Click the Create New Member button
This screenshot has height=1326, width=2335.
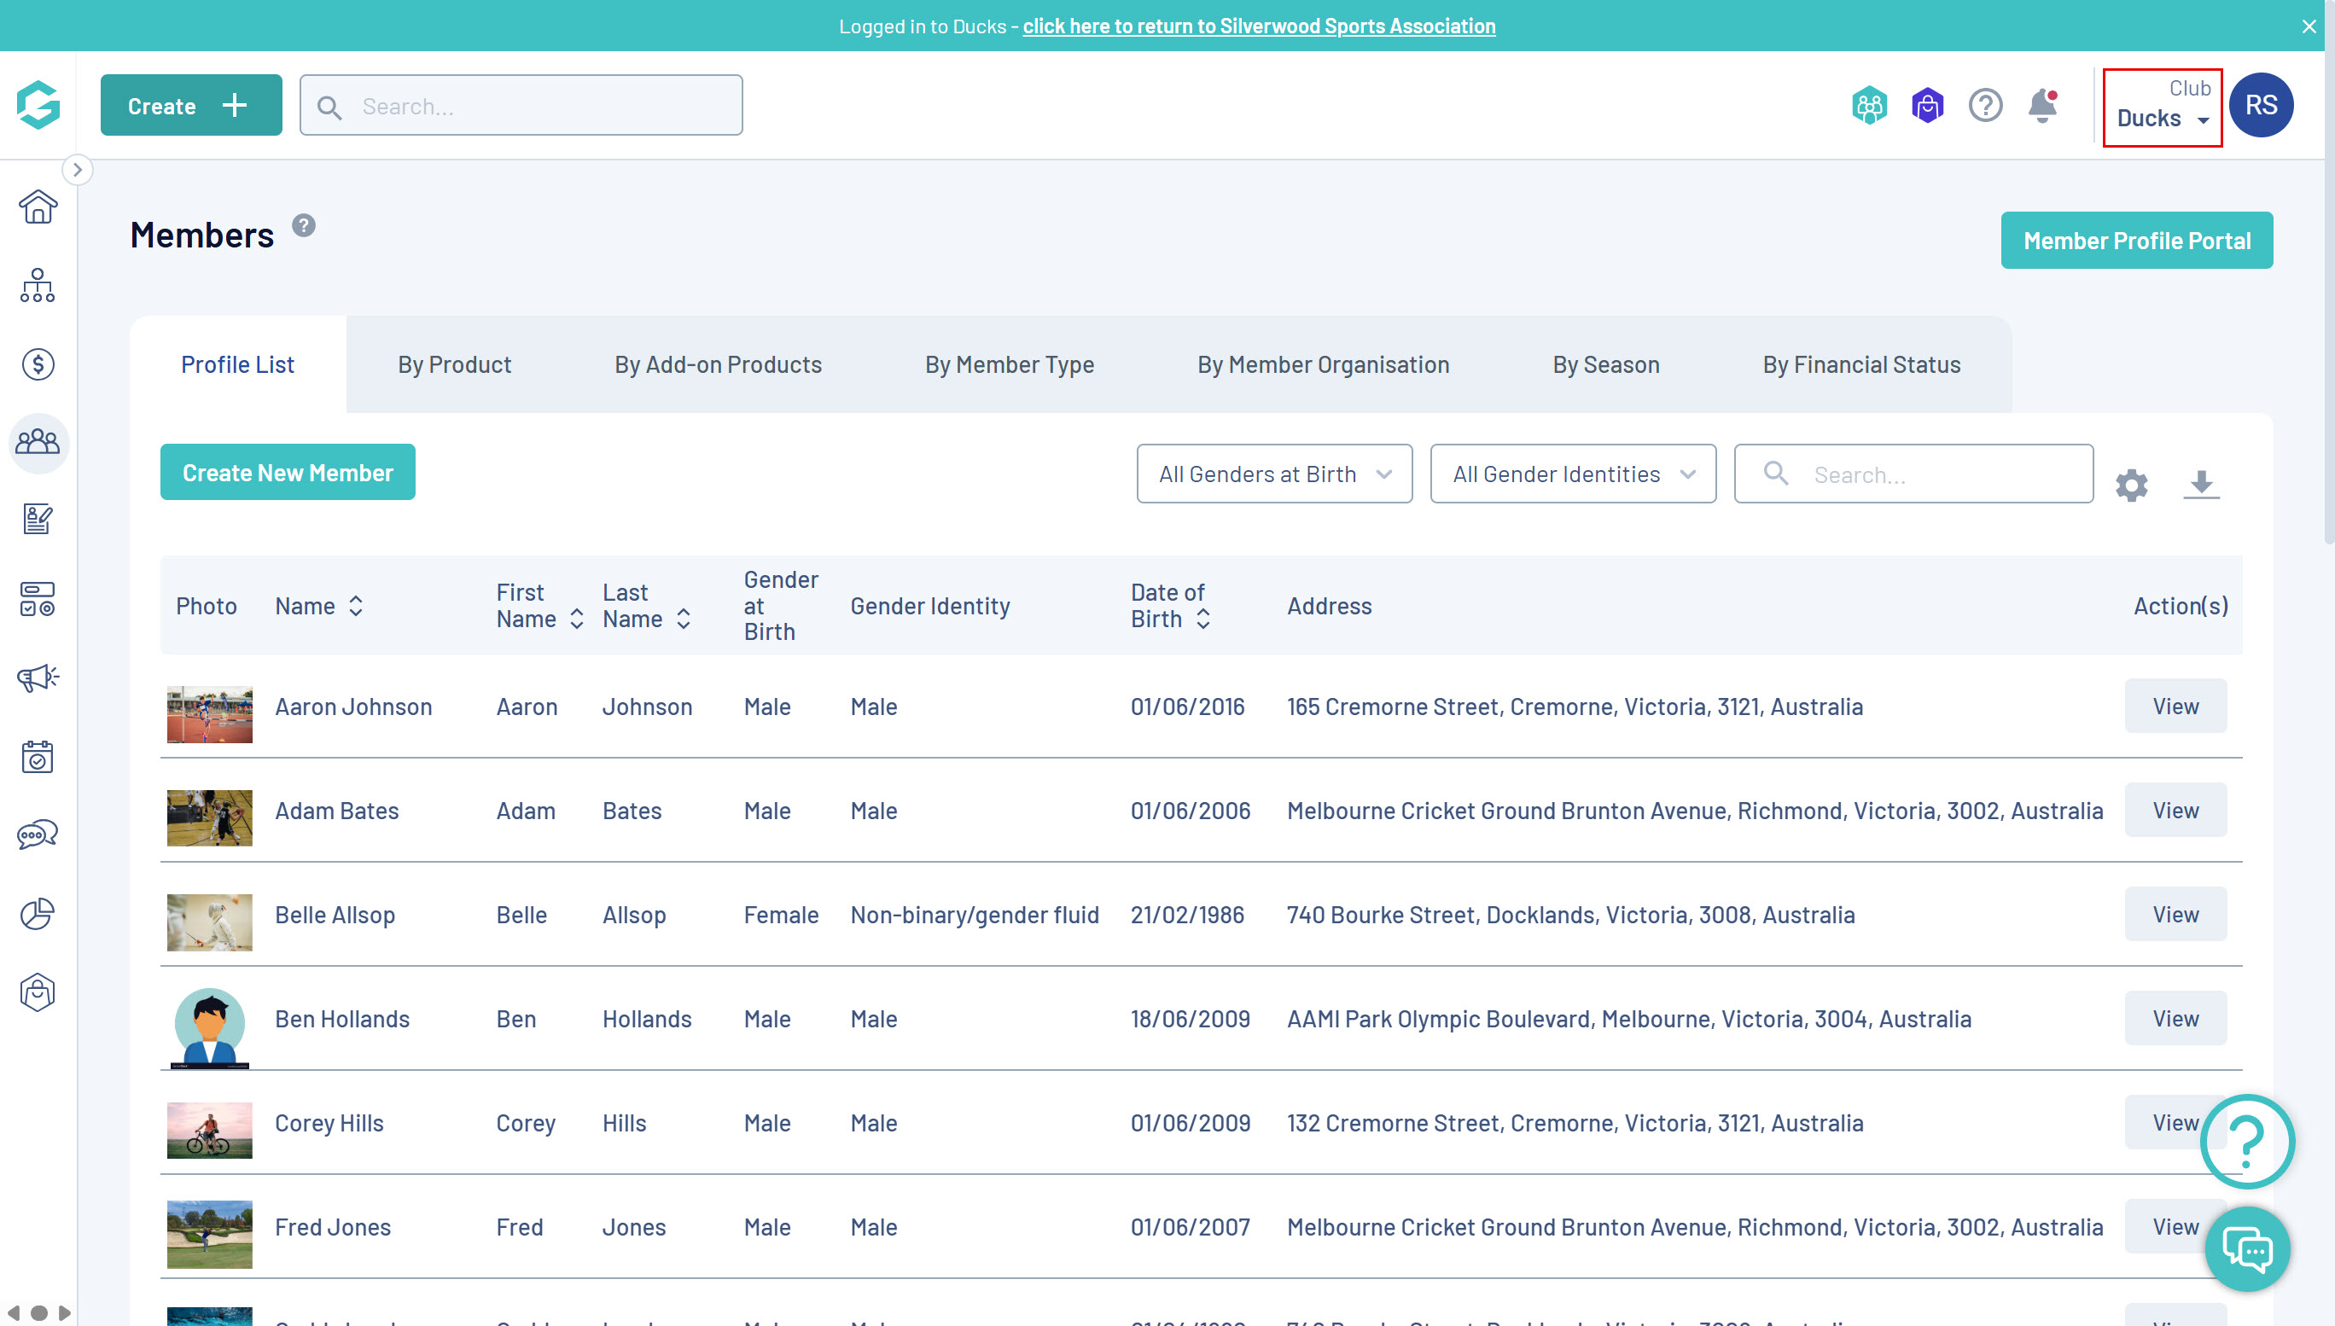pyautogui.click(x=287, y=472)
